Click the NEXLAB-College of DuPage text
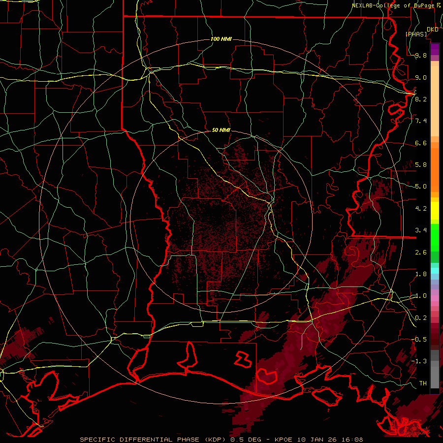Viewport: 443px width, 443px height. (x=393, y=5)
